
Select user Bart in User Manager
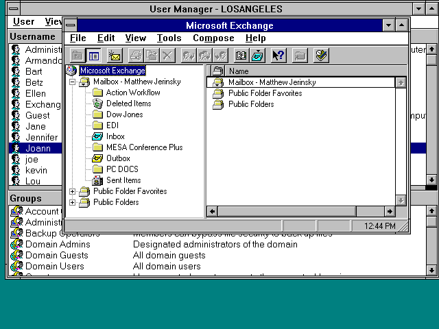coord(34,71)
